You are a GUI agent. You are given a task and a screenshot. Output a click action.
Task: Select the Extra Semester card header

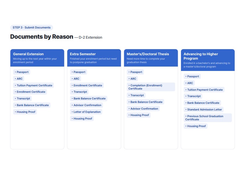click(94, 58)
